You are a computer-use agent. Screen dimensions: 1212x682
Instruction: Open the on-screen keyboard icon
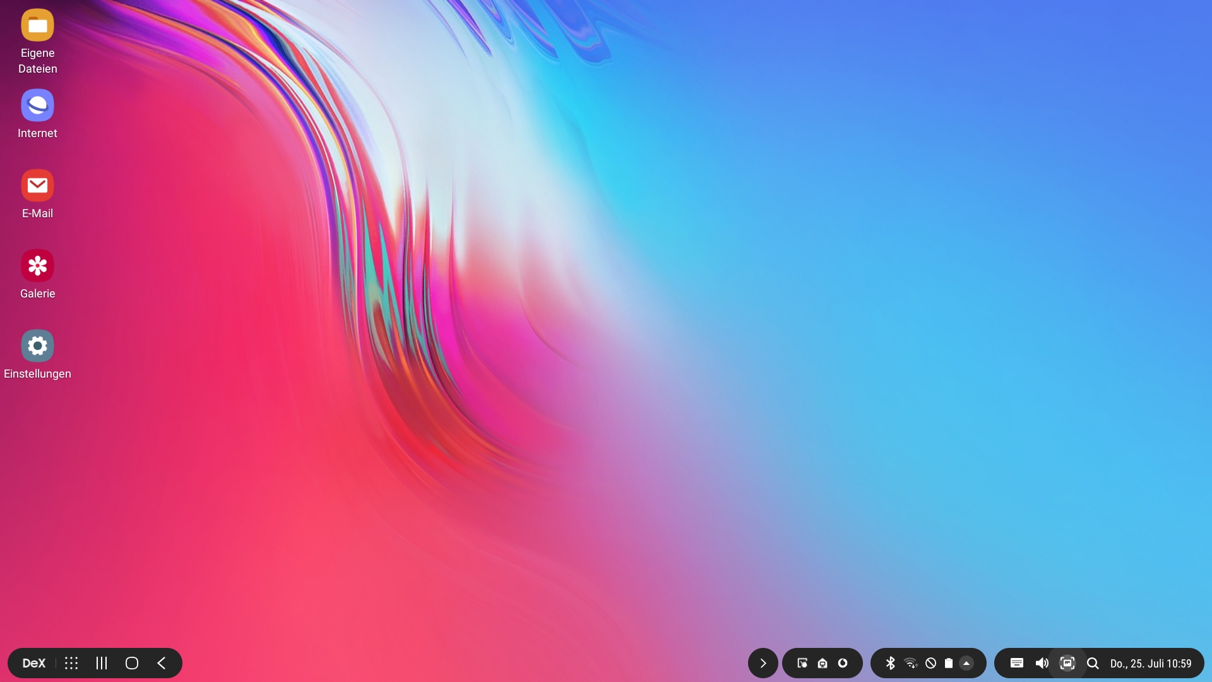(1016, 663)
